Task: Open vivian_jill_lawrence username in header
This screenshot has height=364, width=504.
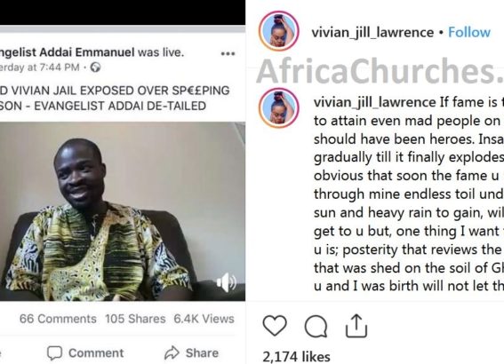Action: click(372, 33)
